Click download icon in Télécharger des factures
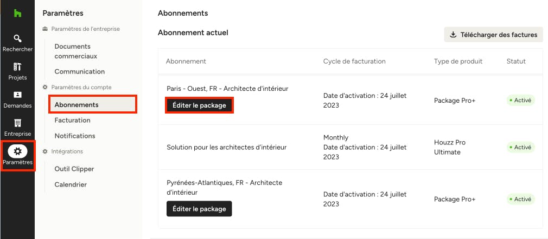Viewport: 548px width, 239px height. (x=453, y=35)
